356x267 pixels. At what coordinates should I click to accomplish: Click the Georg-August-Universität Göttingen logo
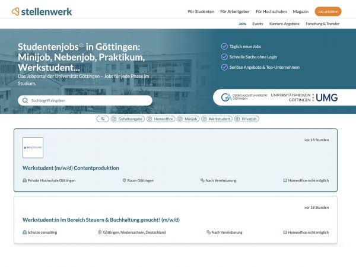(244, 97)
